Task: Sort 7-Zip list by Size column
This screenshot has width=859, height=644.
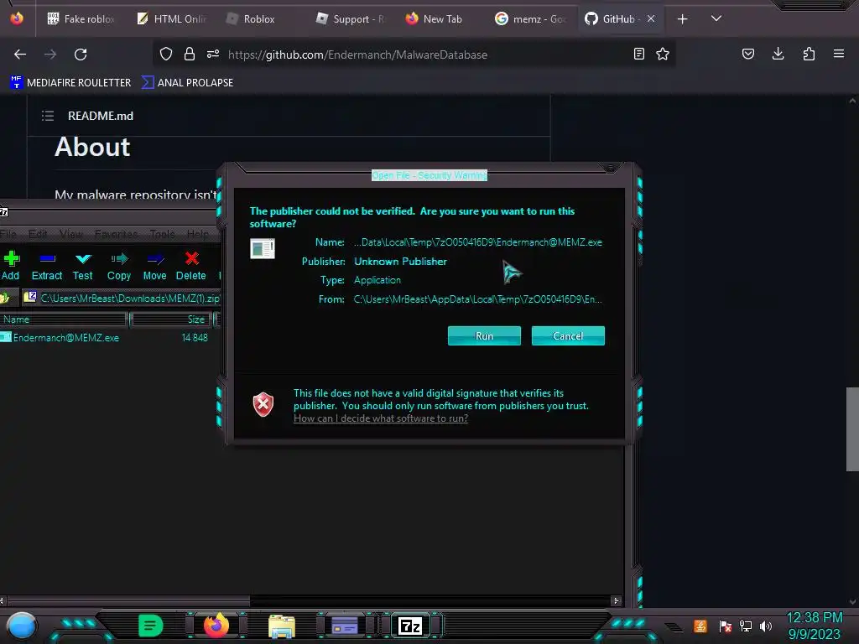Action: click(x=171, y=319)
